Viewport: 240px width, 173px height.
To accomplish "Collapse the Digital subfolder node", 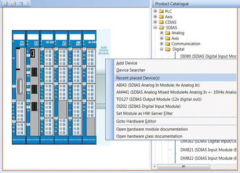I will [x=162, y=49].
